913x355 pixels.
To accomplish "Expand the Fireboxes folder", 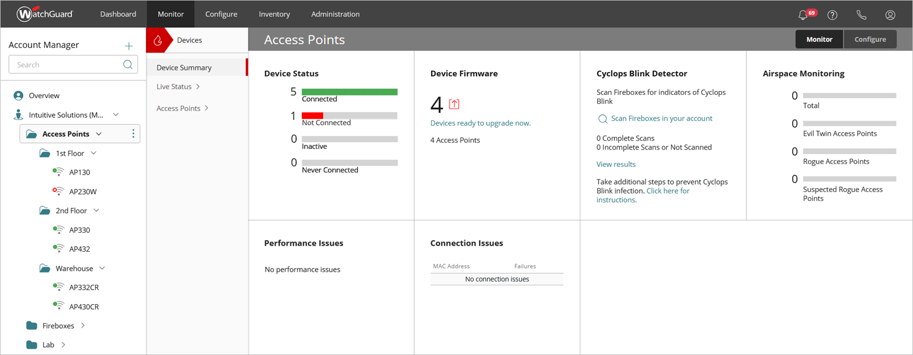I will click(x=83, y=325).
